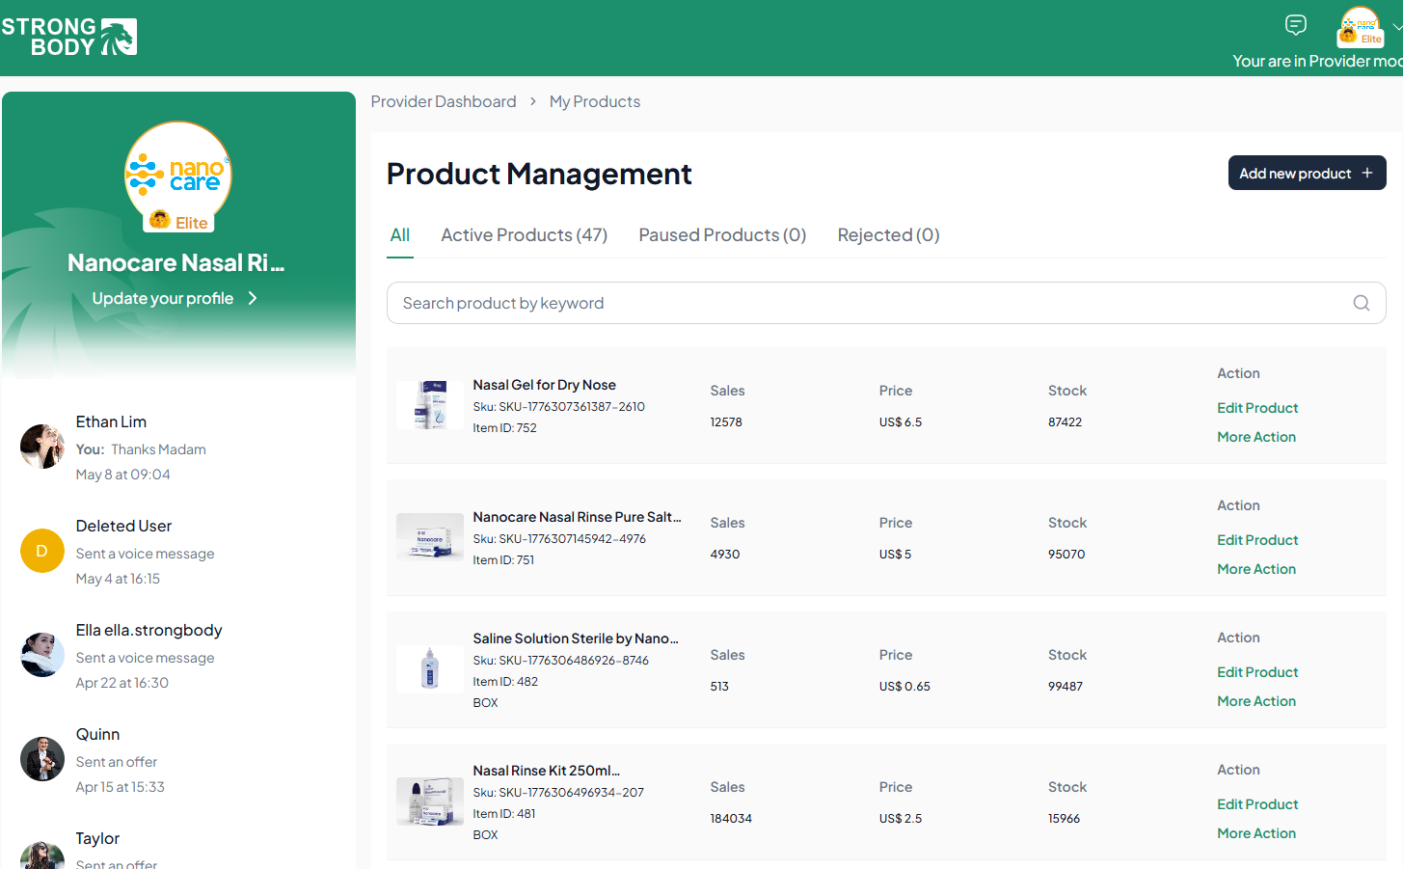Image resolution: width=1403 pixels, height=869 pixels.
Task: Open Ethan Lim conversation name
Action: click(111, 421)
